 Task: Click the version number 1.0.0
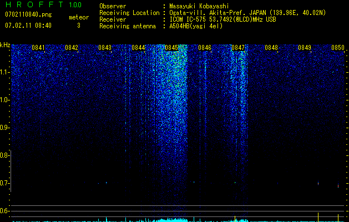tap(75, 5)
